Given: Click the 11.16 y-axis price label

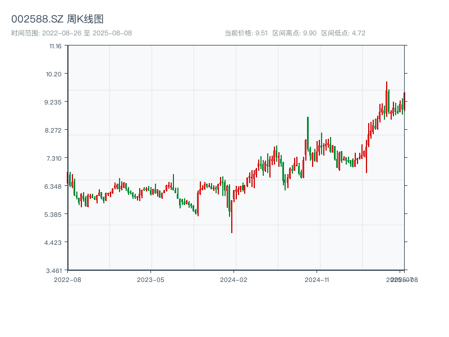Looking at the screenshot, I should [x=55, y=45].
